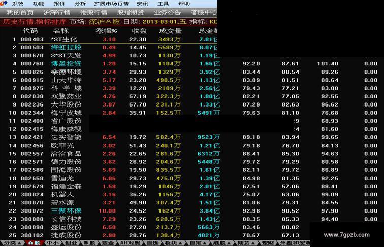Sort by 名称 column header
384x247 pixels.
(x=61, y=31)
